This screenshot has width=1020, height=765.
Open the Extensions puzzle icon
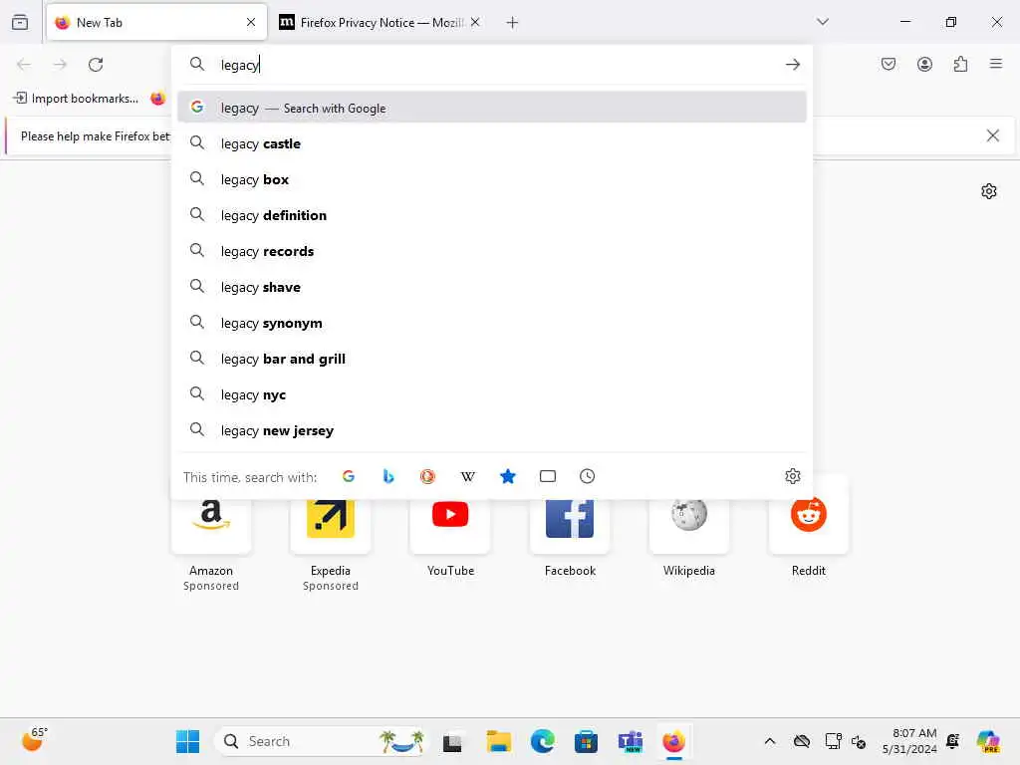point(960,64)
